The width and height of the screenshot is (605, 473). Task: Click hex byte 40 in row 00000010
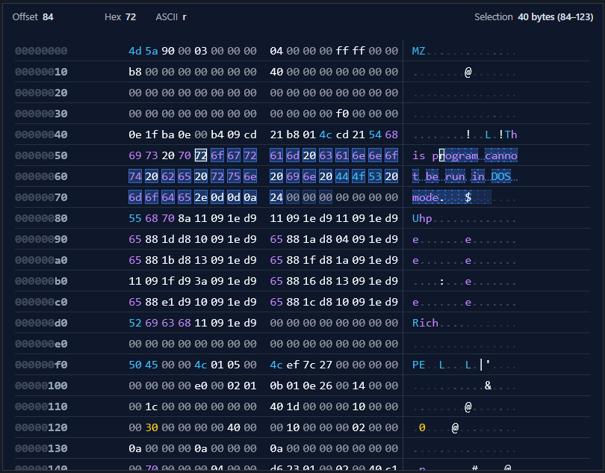tap(276, 72)
